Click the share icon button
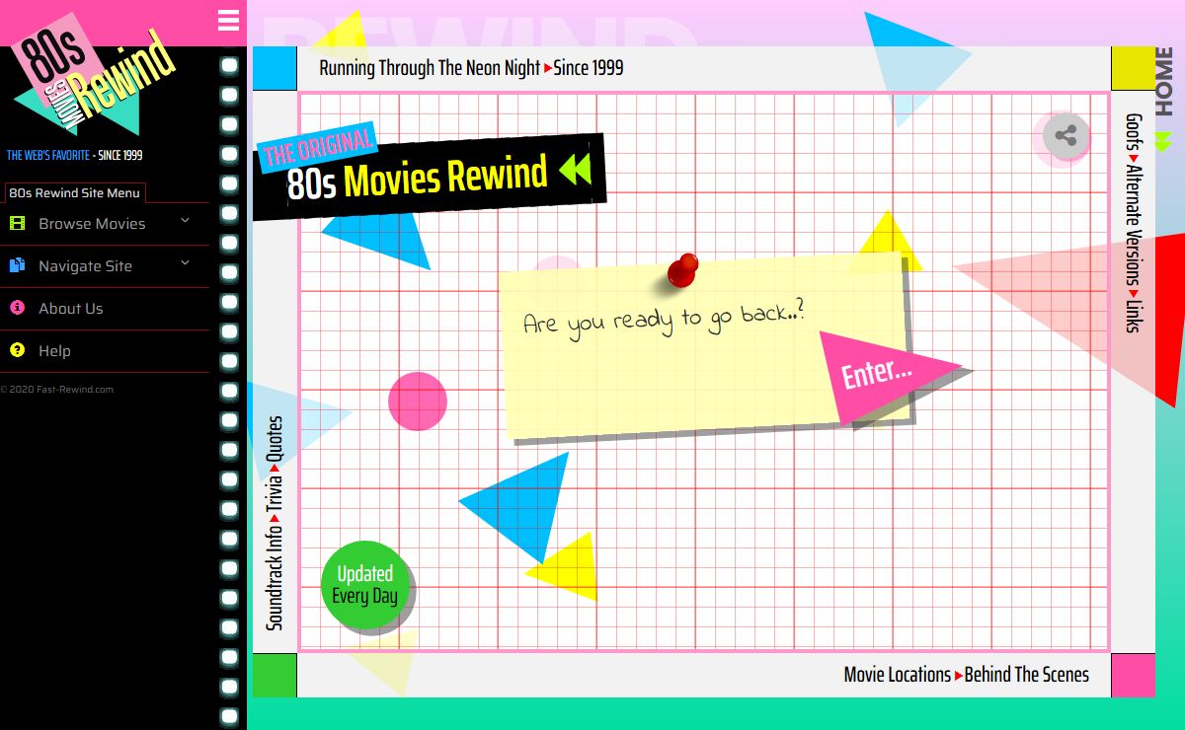The width and height of the screenshot is (1185, 730). point(1066,136)
